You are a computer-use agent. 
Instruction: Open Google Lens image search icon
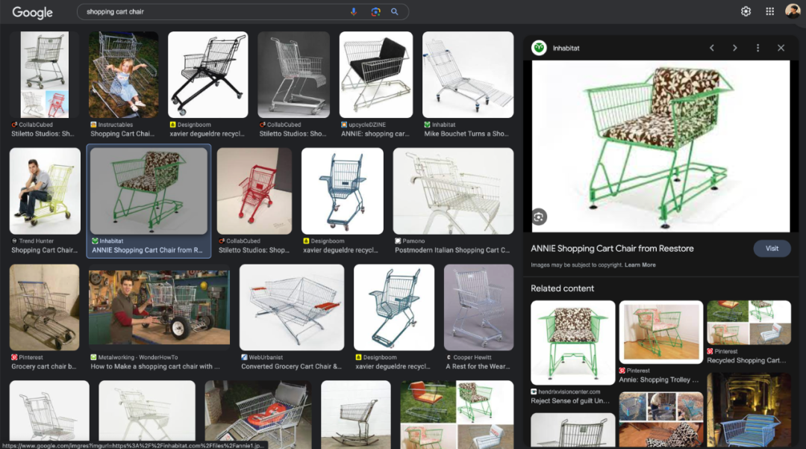pyautogui.click(x=375, y=12)
